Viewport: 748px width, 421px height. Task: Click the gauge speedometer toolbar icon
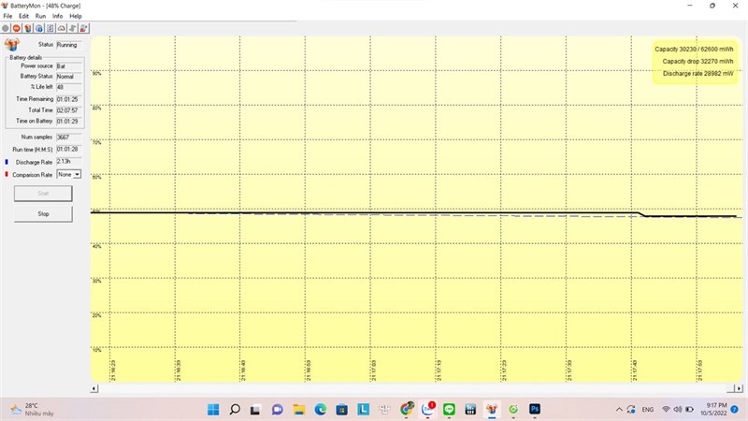tap(62, 29)
